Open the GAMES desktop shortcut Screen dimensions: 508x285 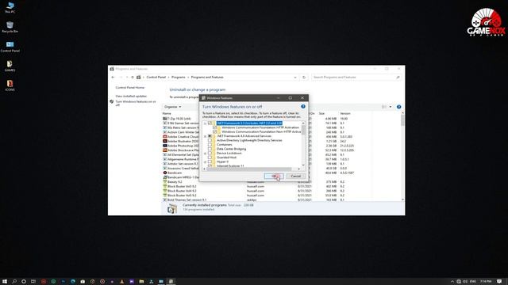click(10, 66)
